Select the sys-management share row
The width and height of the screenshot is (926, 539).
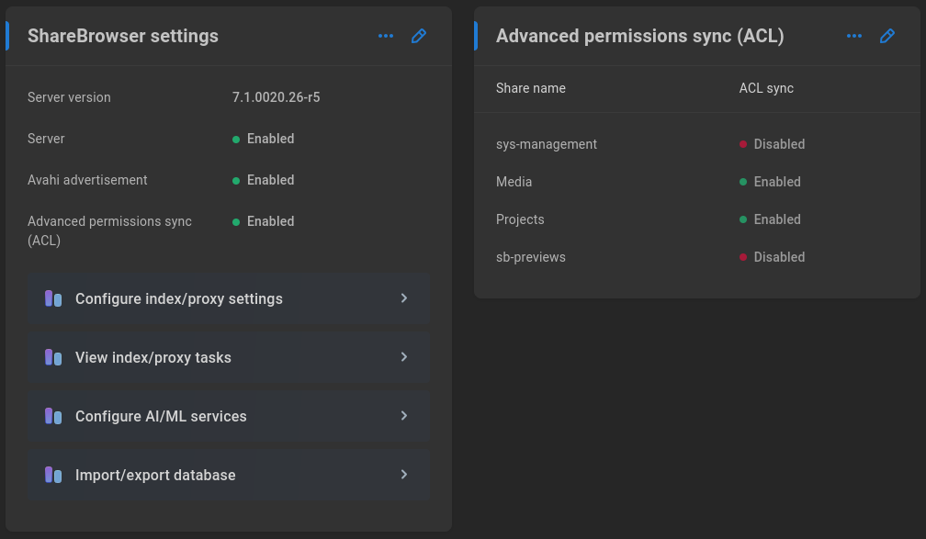[697, 144]
